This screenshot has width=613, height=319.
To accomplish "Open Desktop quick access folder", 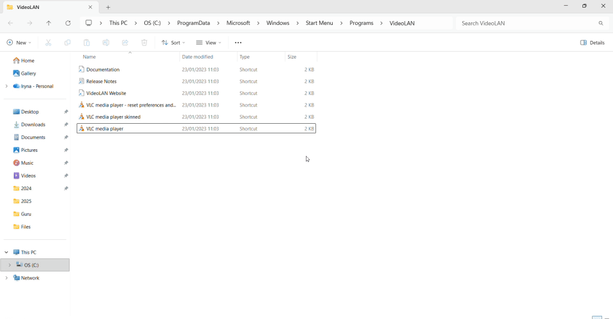I will pos(26,112).
